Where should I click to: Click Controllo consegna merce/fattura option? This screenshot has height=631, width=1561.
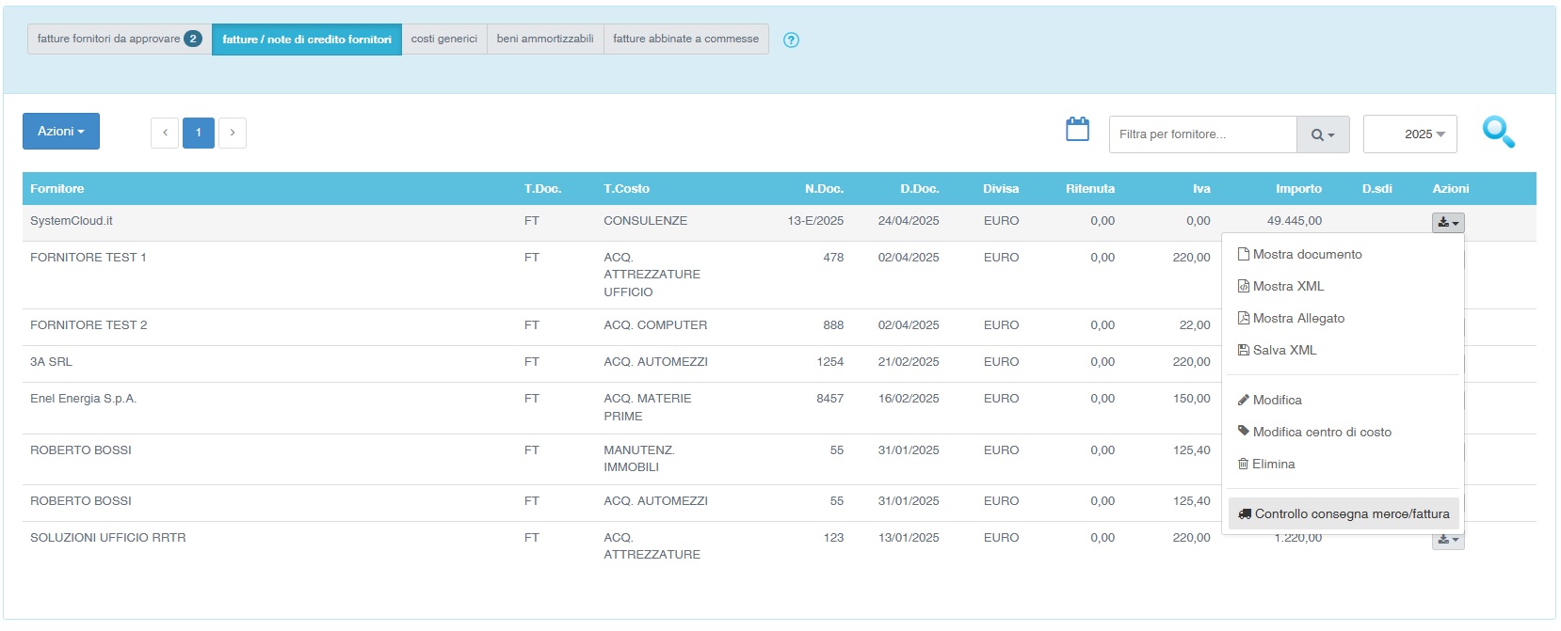click(1351, 514)
